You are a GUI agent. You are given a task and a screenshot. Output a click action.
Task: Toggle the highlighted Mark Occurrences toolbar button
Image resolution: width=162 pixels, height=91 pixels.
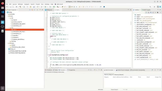pos(70,7)
